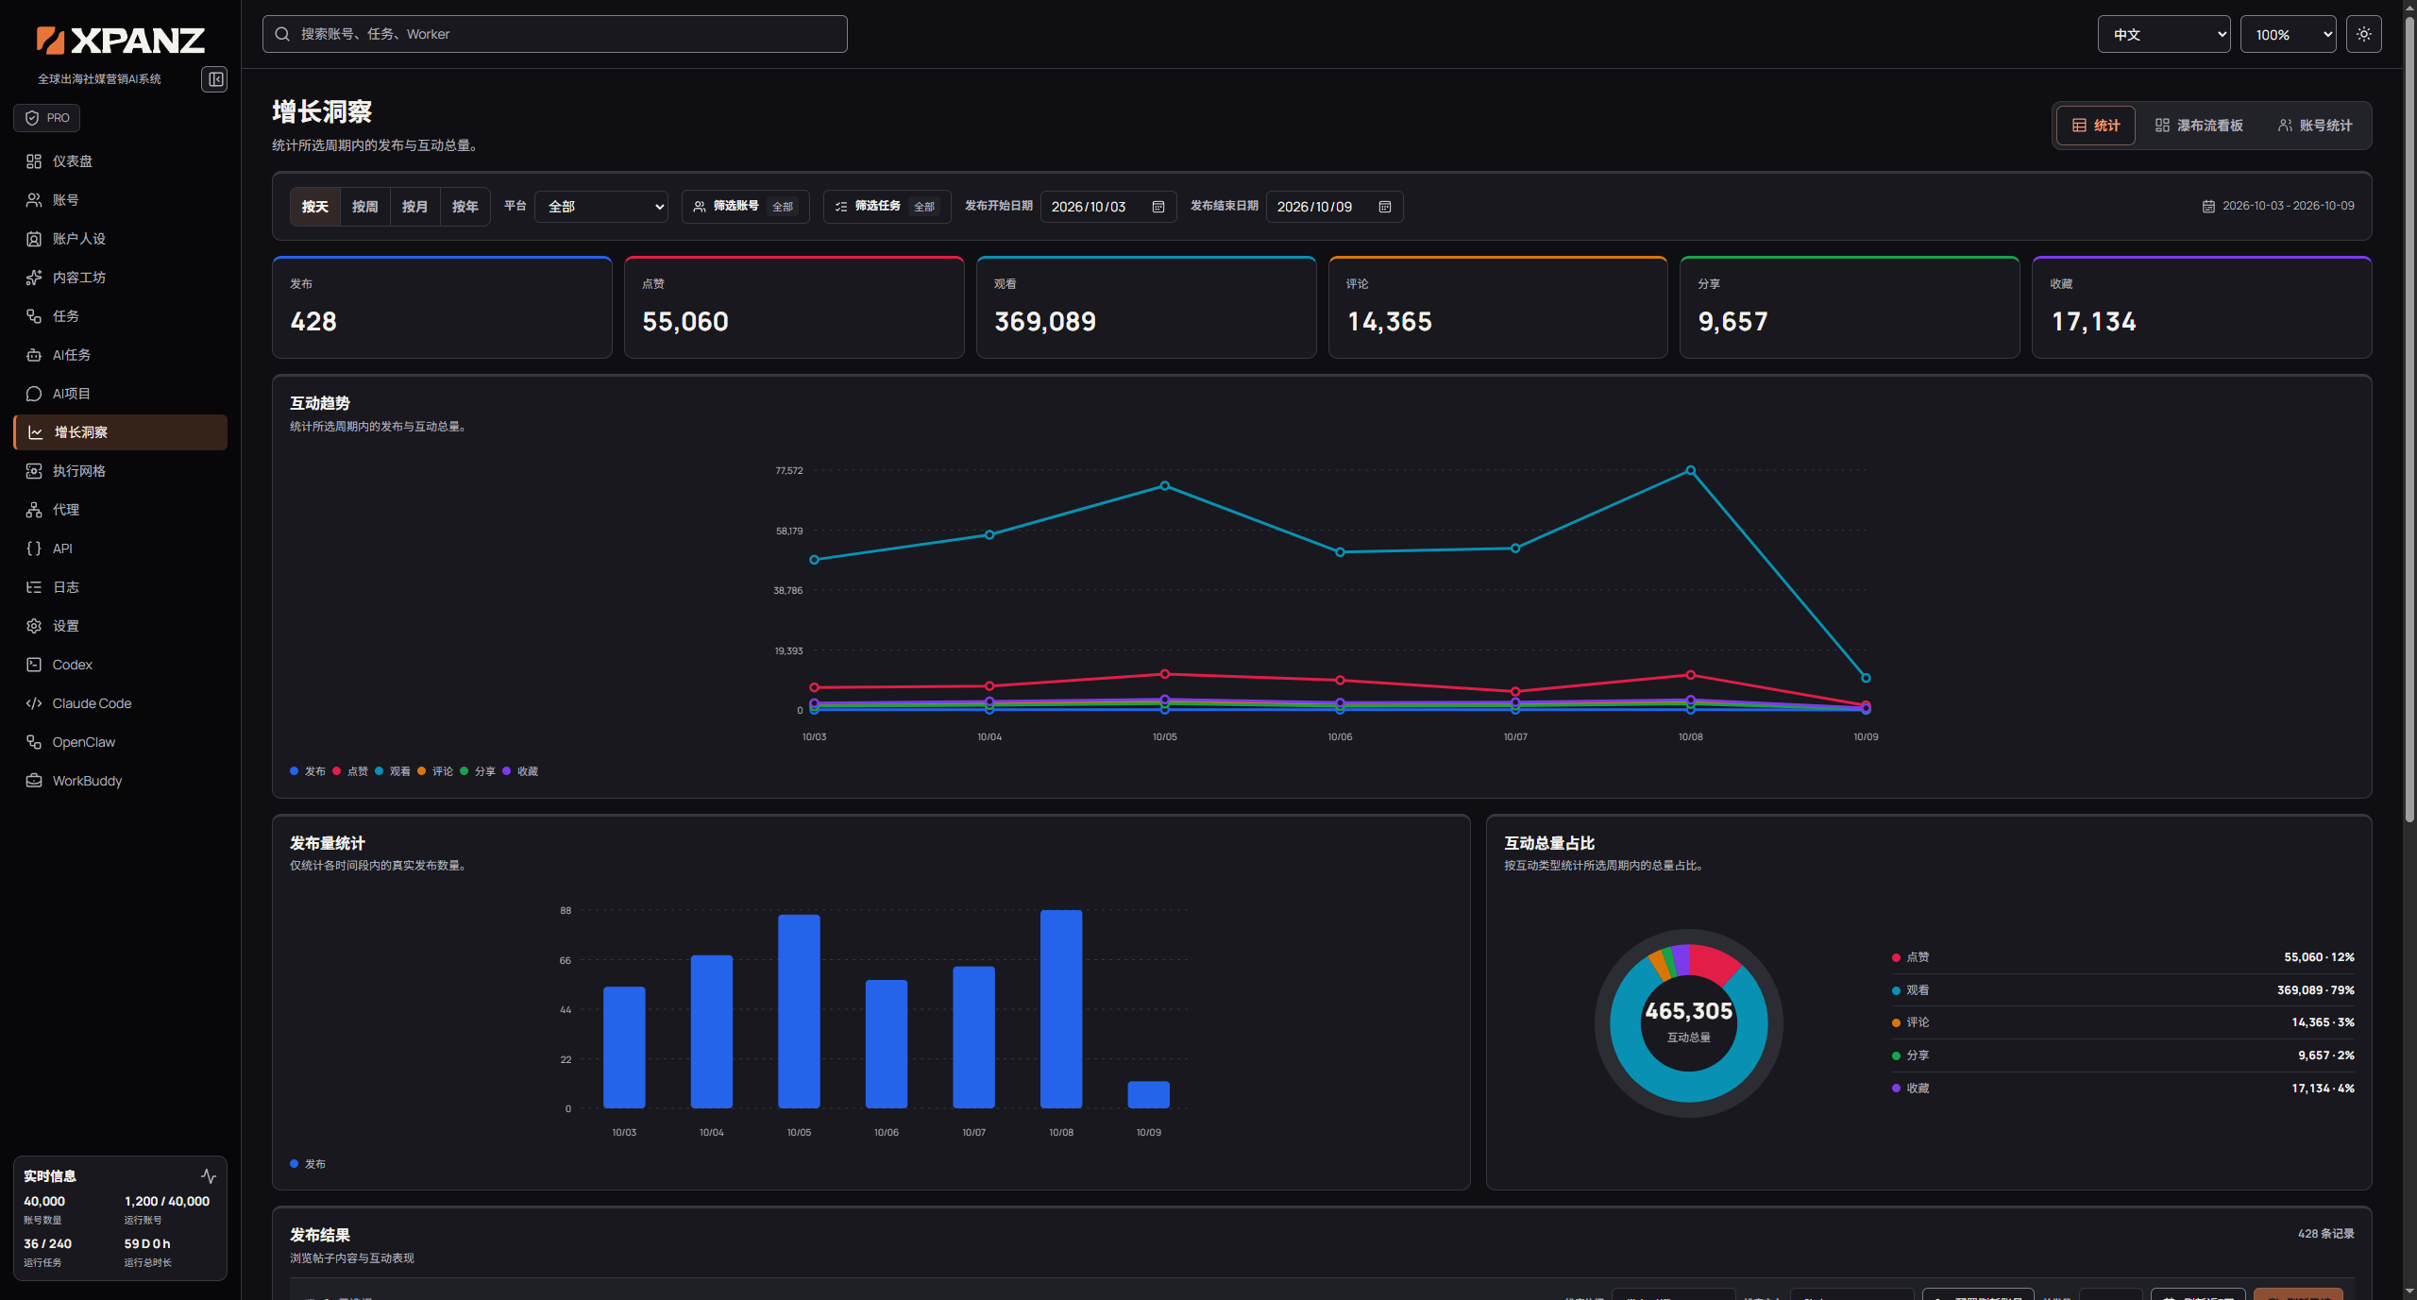Open the calendar picker for start date
Screen dimensions: 2417x1300
pyautogui.click(x=1158, y=207)
